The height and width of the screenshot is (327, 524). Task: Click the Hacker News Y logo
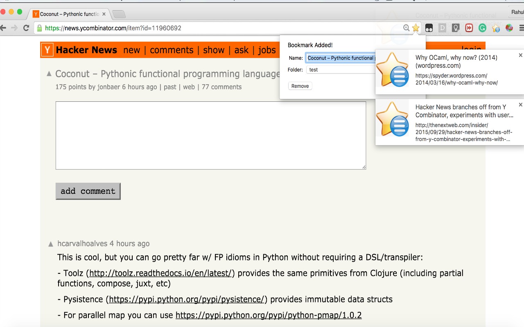pos(47,50)
